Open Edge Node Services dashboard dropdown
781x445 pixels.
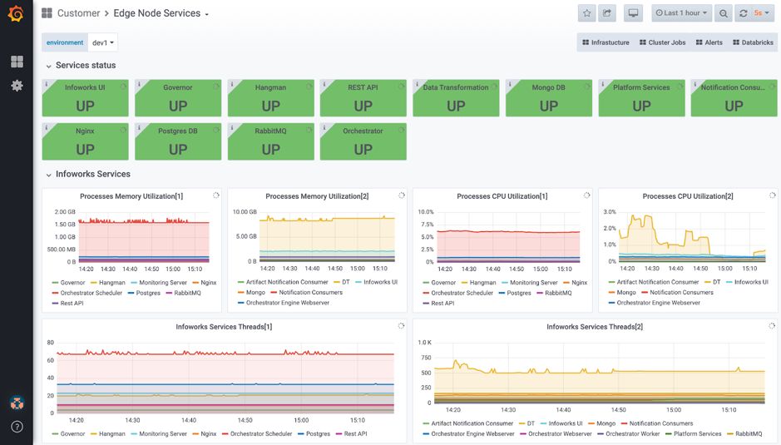[161, 13]
